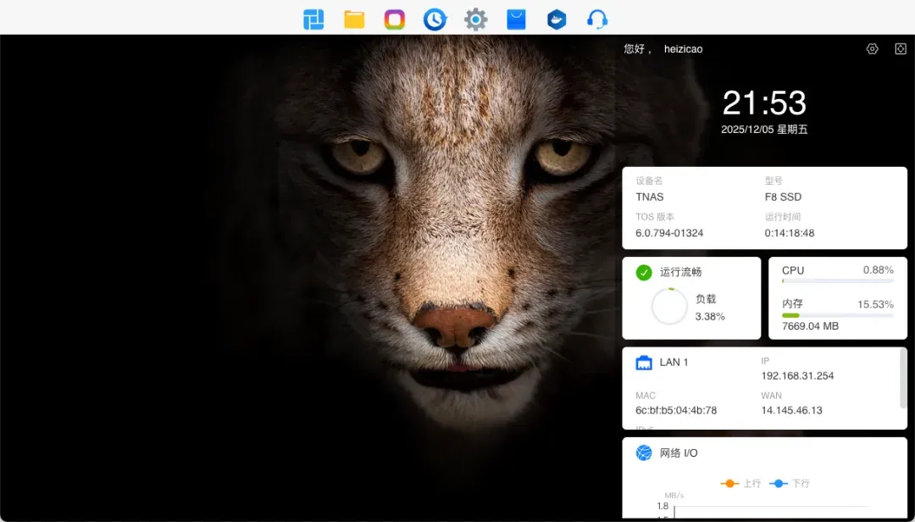The height and width of the screenshot is (522, 915).
Task: Click the network I/O globe icon
Action: pos(644,453)
